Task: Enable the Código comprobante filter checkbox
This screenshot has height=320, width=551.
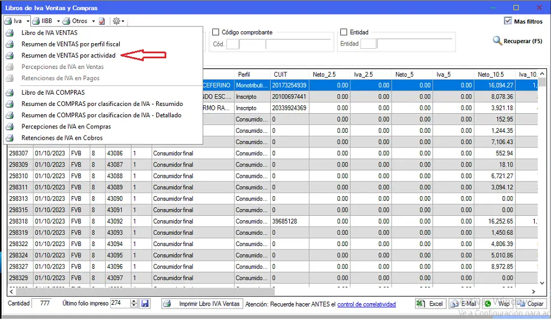Action: (216, 33)
